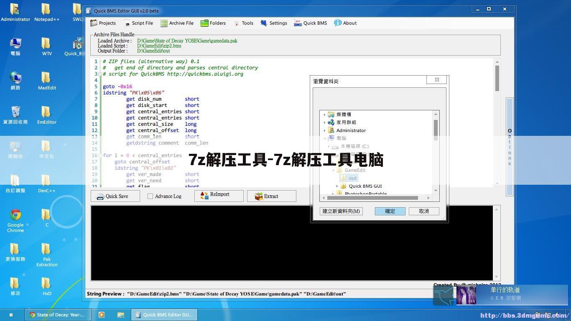Click the Output Folder path D:\GameEdit\out

[153, 51]
